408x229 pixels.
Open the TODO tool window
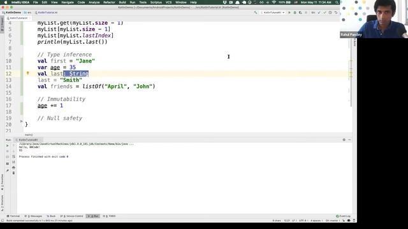[109, 216]
